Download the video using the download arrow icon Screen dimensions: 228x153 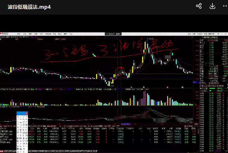213,6
